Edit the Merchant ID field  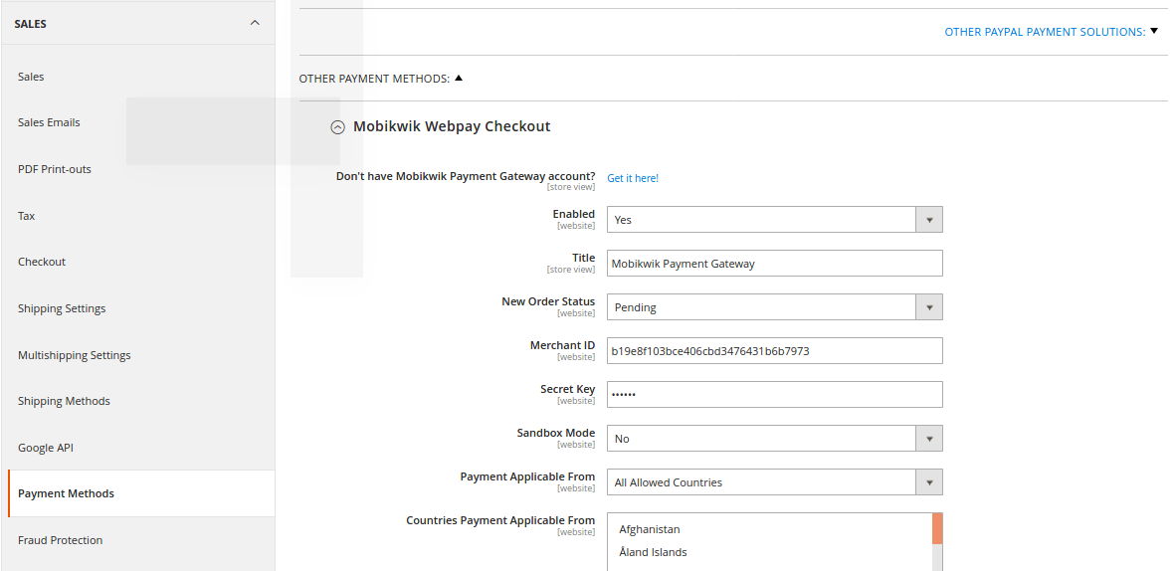[x=774, y=351]
